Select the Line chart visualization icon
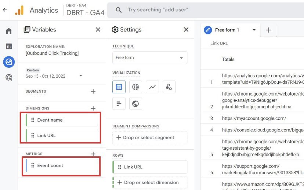The height and width of the screenshot is (190, 304). click(x=152, y=87)
